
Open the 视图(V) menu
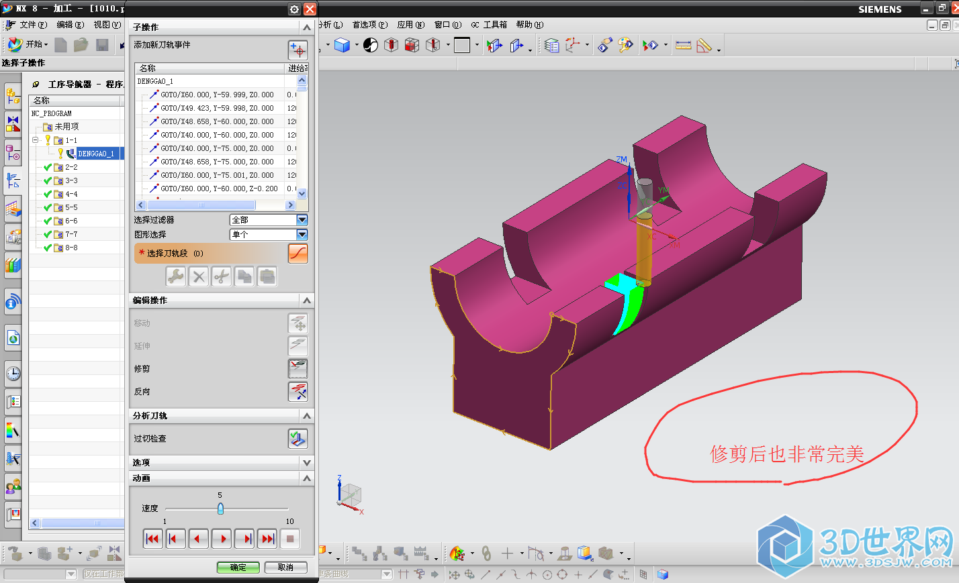point(107,25)
